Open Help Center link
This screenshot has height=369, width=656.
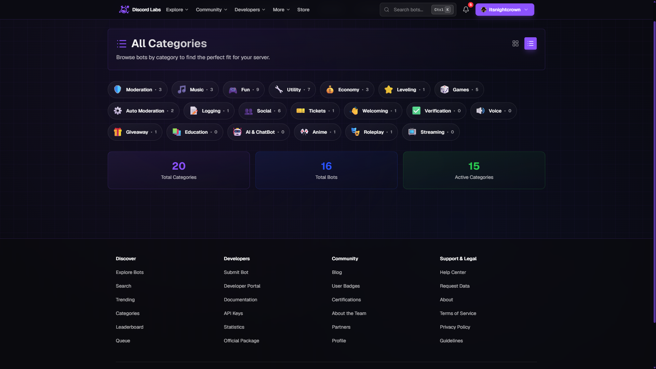click(453, 272)
